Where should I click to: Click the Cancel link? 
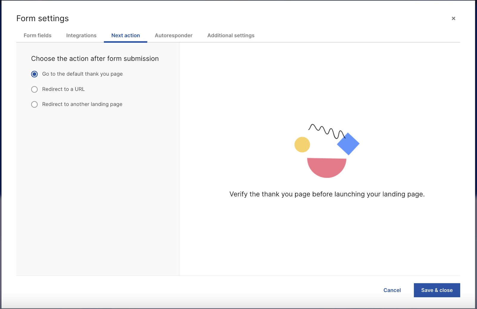[x=392, y=290]
